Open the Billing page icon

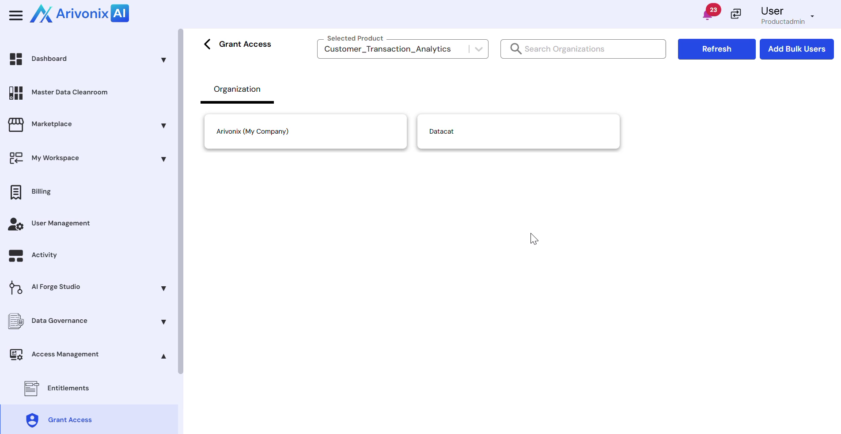pyautogui.click(x=16, y=192)
